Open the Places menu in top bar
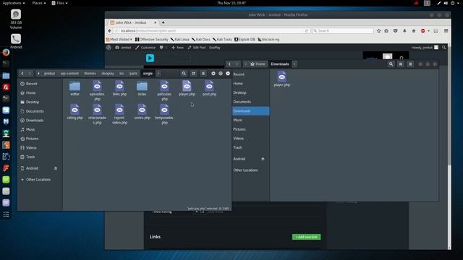The image size is (463, 260). pos(39,3)
